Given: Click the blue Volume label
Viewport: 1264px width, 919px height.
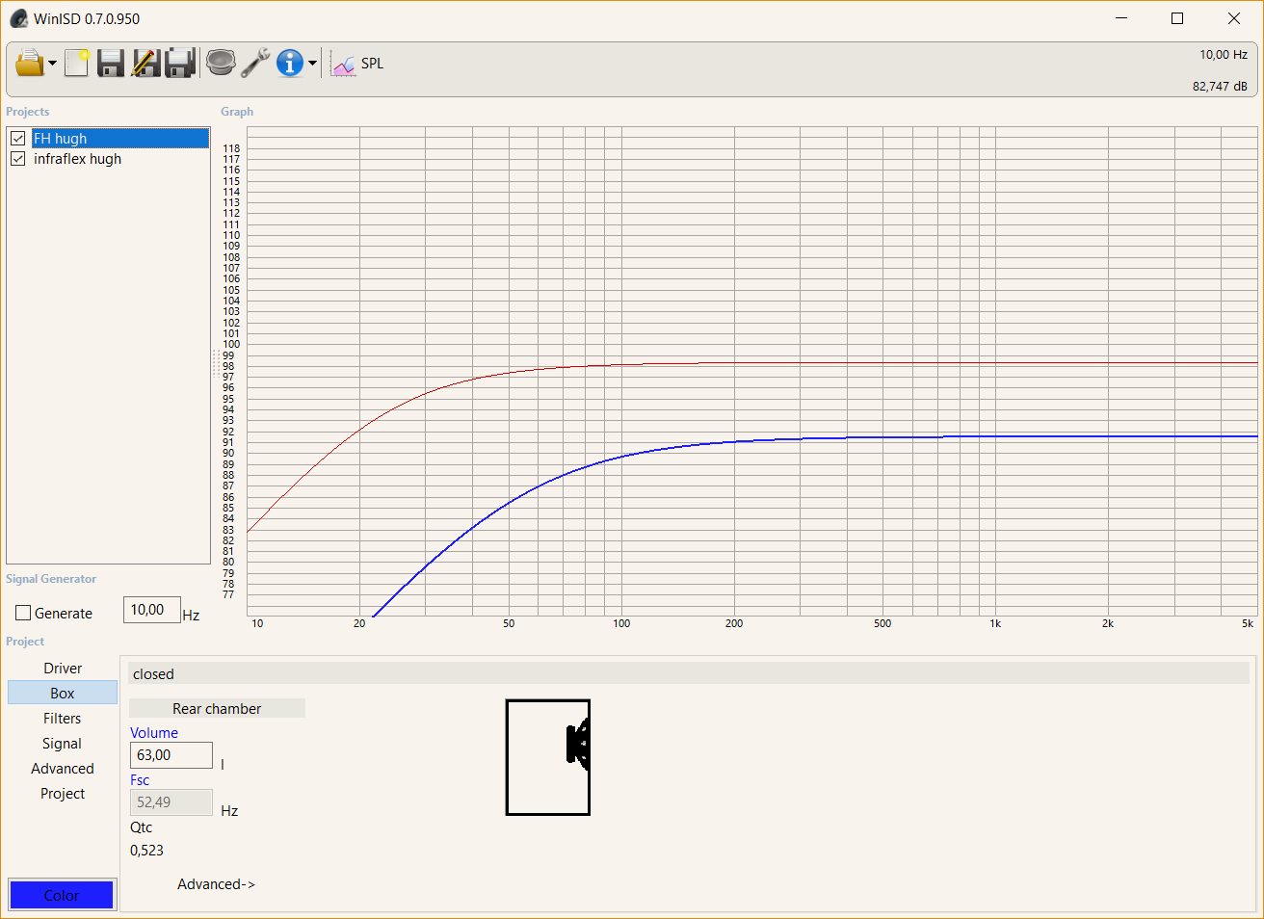Looking at the screenshot, I should coord(154,733).
